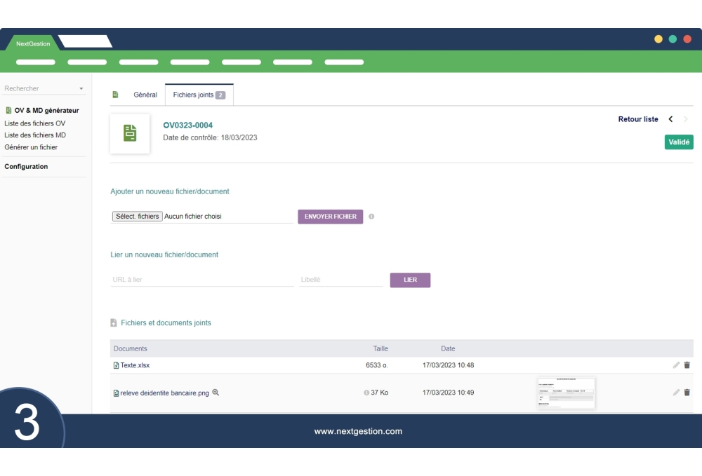Open the Liste des fichiers OV link
The width and height of the screenshot is (702, 476).
tap(34, 123)
